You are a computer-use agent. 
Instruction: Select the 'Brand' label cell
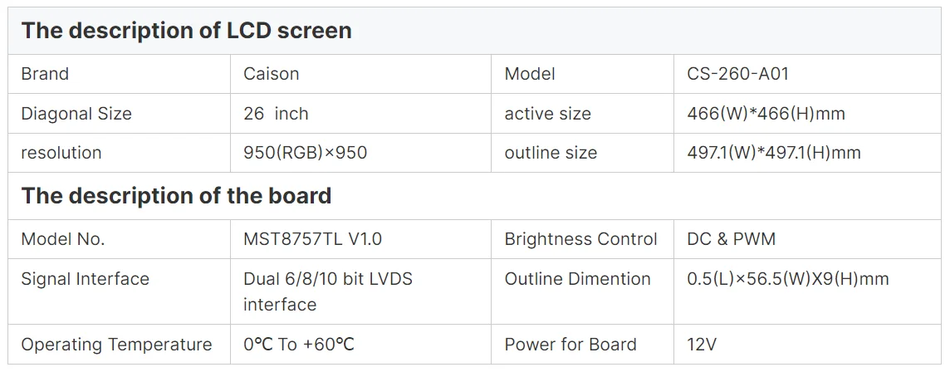pyautogui.click(x=45, y=74)
